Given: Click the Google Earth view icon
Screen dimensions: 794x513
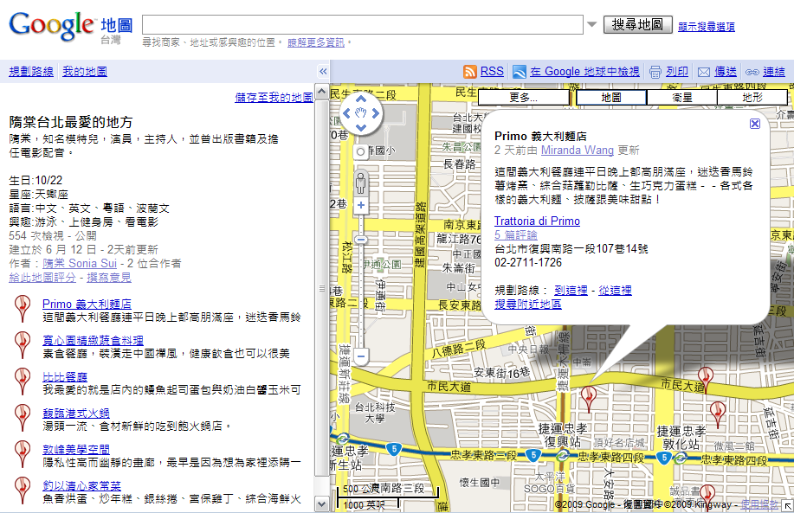Looking at the screenshot, I should pyautogui.click(x=519, y=72).
